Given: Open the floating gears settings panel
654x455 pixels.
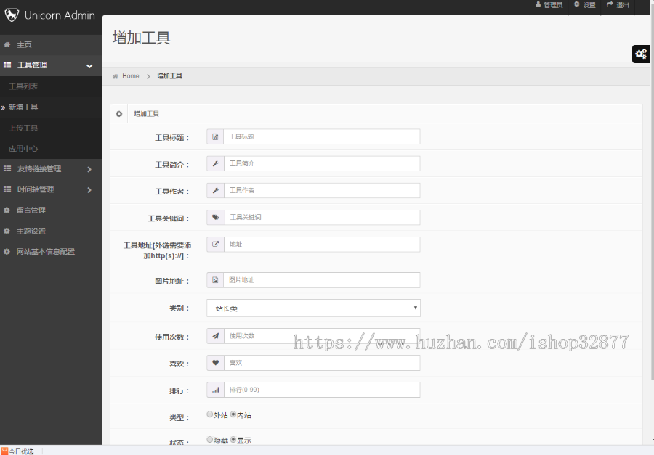Looking at the screenshot, I should pyautogui.click(x=641, y=54).
